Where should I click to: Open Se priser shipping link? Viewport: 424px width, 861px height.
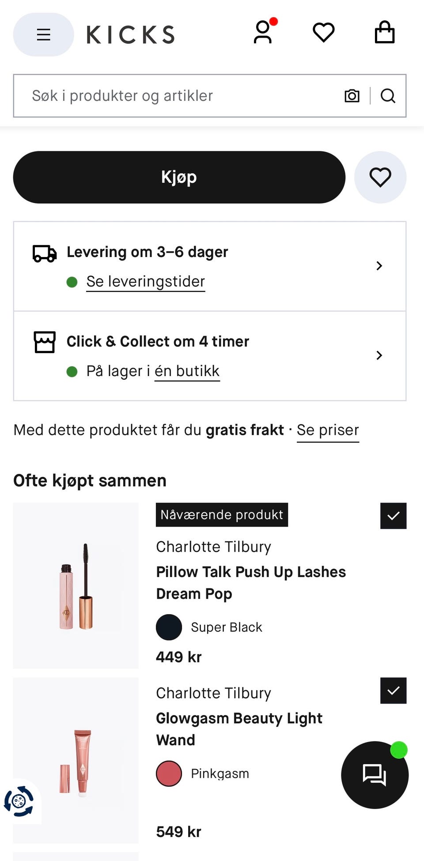[328, 430]
